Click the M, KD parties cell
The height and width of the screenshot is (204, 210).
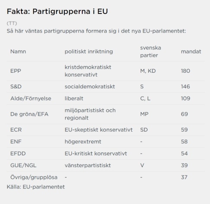pos(148,71)
